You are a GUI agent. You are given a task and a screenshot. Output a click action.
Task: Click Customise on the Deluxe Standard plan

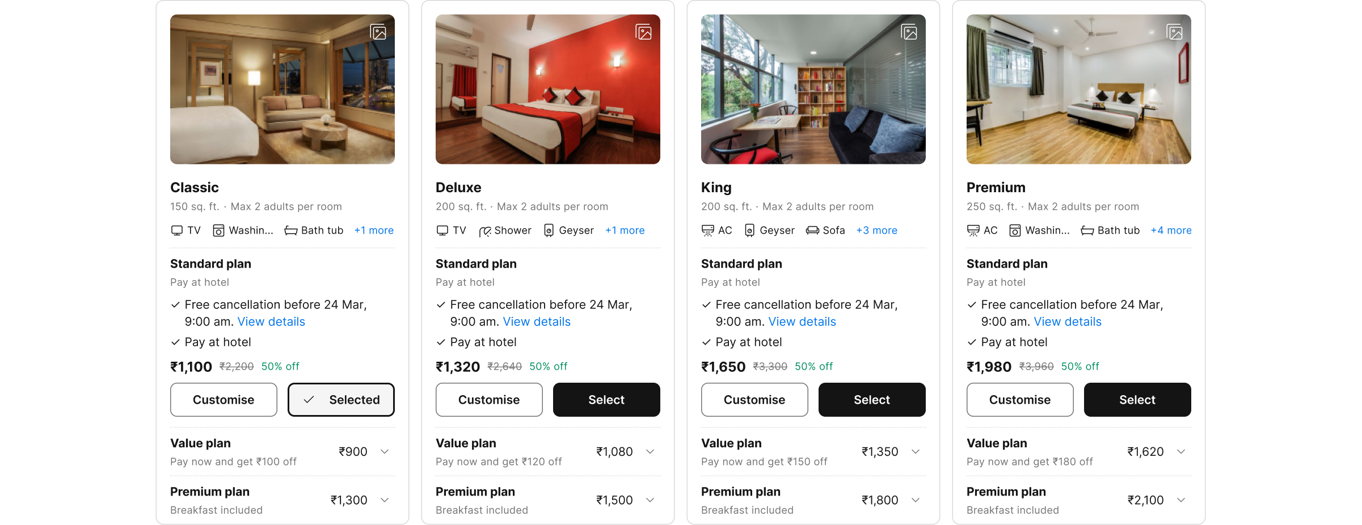coord(488,400)
